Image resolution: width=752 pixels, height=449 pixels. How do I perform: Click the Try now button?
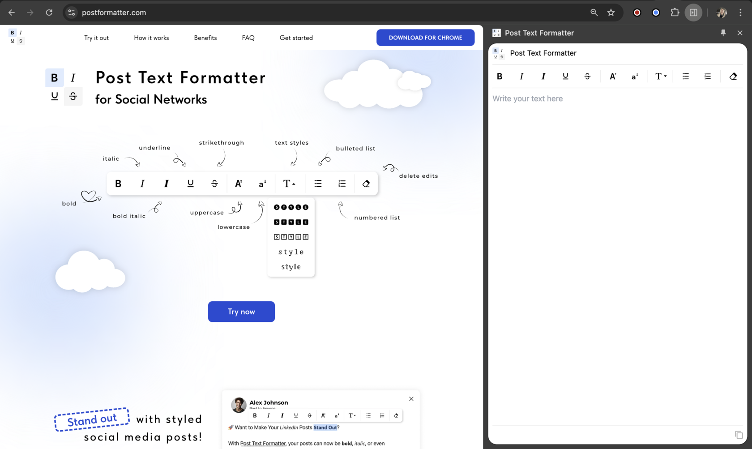pyautogui.click(x=241, y=312)
